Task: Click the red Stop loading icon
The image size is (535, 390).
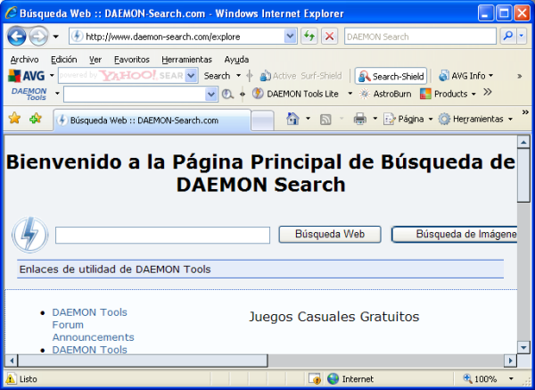Action: coord(329,37)
